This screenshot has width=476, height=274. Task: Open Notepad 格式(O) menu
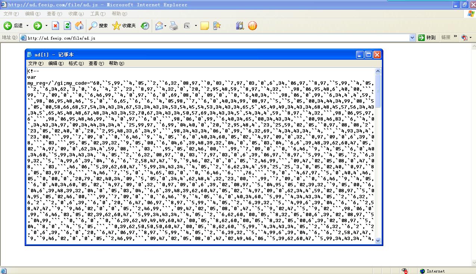[x=76, y=63]
